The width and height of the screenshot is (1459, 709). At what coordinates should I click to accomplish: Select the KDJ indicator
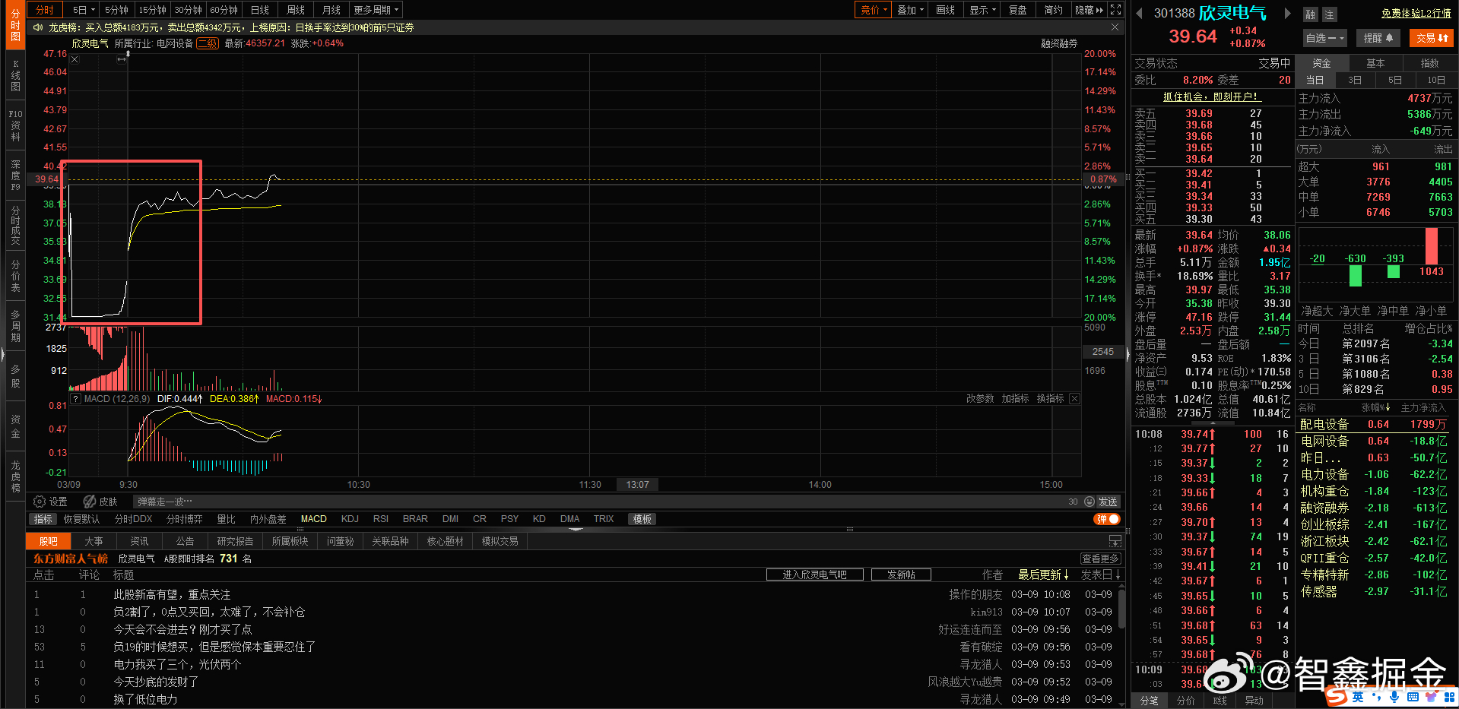pyautogui.click(x=350, y=519)
